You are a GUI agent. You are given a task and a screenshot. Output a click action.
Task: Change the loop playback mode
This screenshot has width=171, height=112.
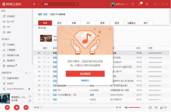[x=150, y=108]
